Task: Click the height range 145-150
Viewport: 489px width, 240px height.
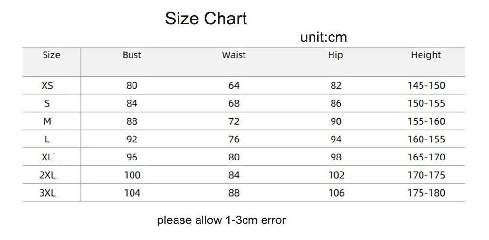Action: (x=426, y=86)
